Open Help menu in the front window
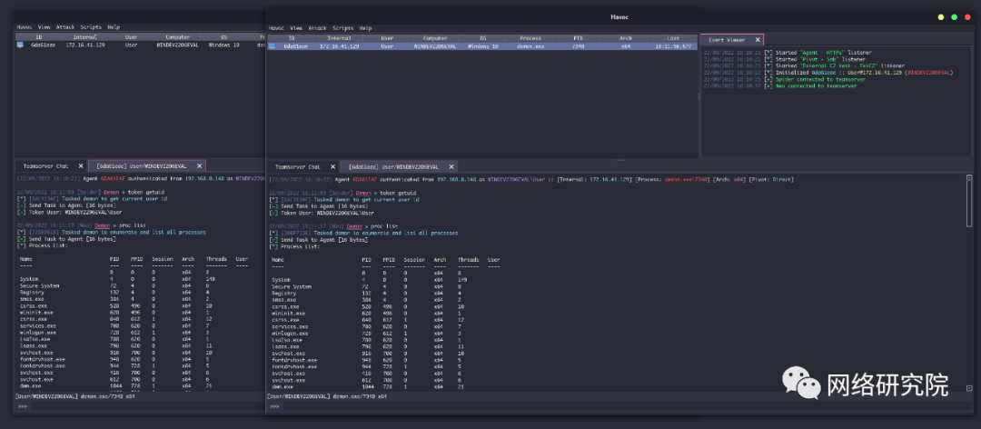981x429 pixels. pos(365,28)
